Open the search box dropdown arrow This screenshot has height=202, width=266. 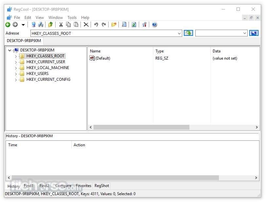click(x=245, y=33)
